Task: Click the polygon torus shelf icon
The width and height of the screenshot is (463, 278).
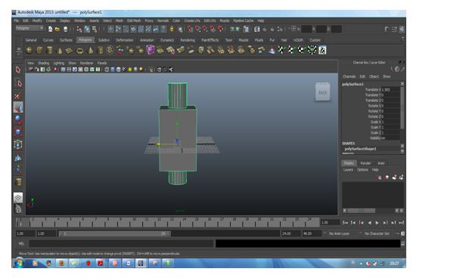Action: (x=79, y=51)
